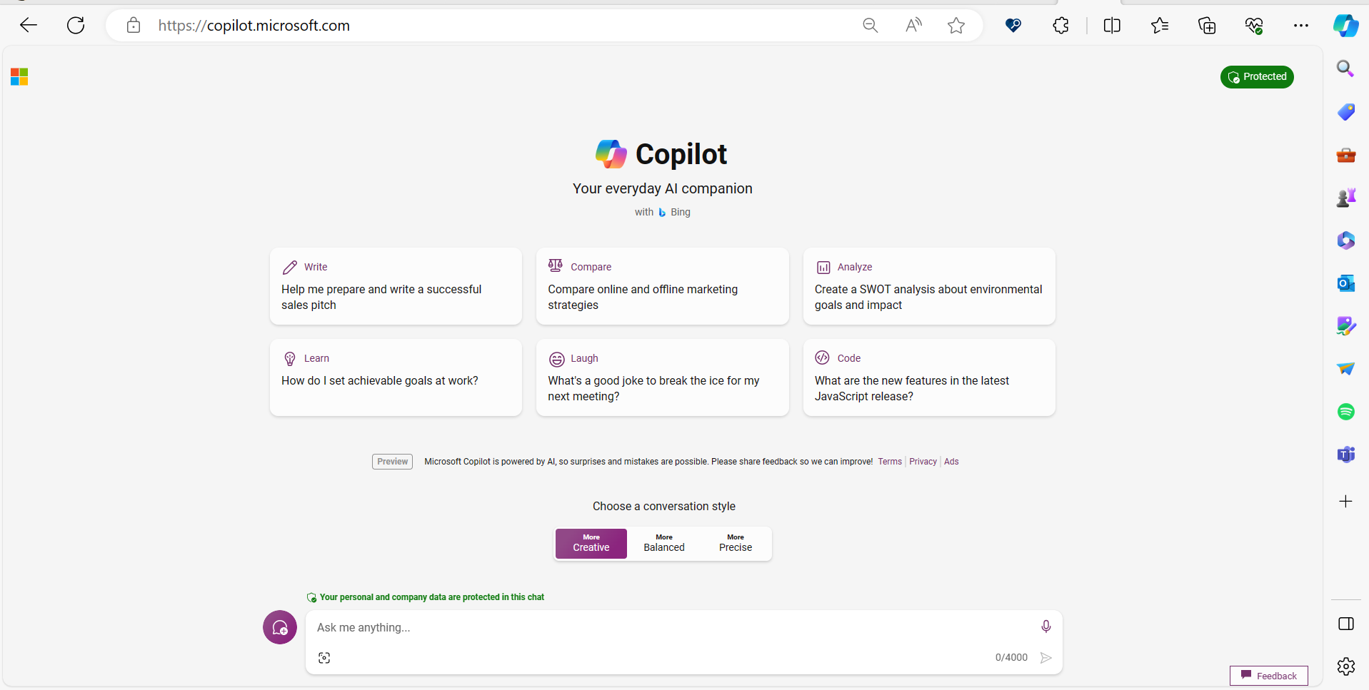This screenshot has width=1369, height=690.
Task: Select the More Creative conversation style
Action: (591, 543)
